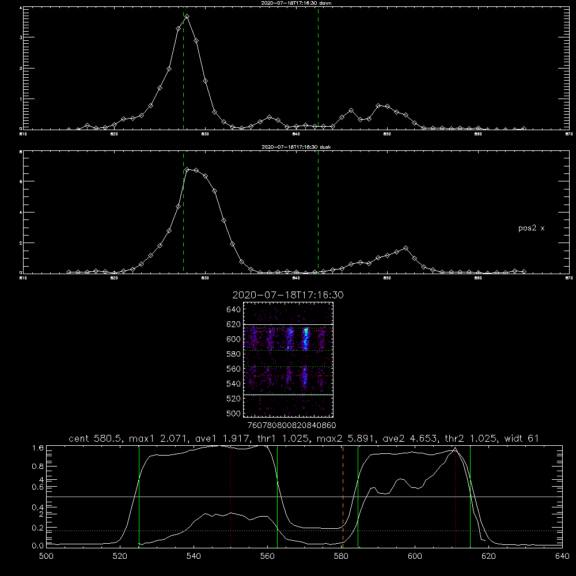Click the green vertical line near 563 in the bottom plot
The height and width of the screenshot is (576, 576).
click(278, 496)
